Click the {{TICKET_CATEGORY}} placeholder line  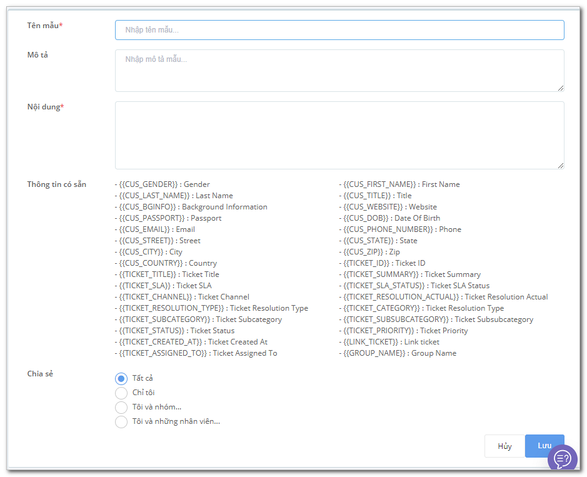point(421,308)
